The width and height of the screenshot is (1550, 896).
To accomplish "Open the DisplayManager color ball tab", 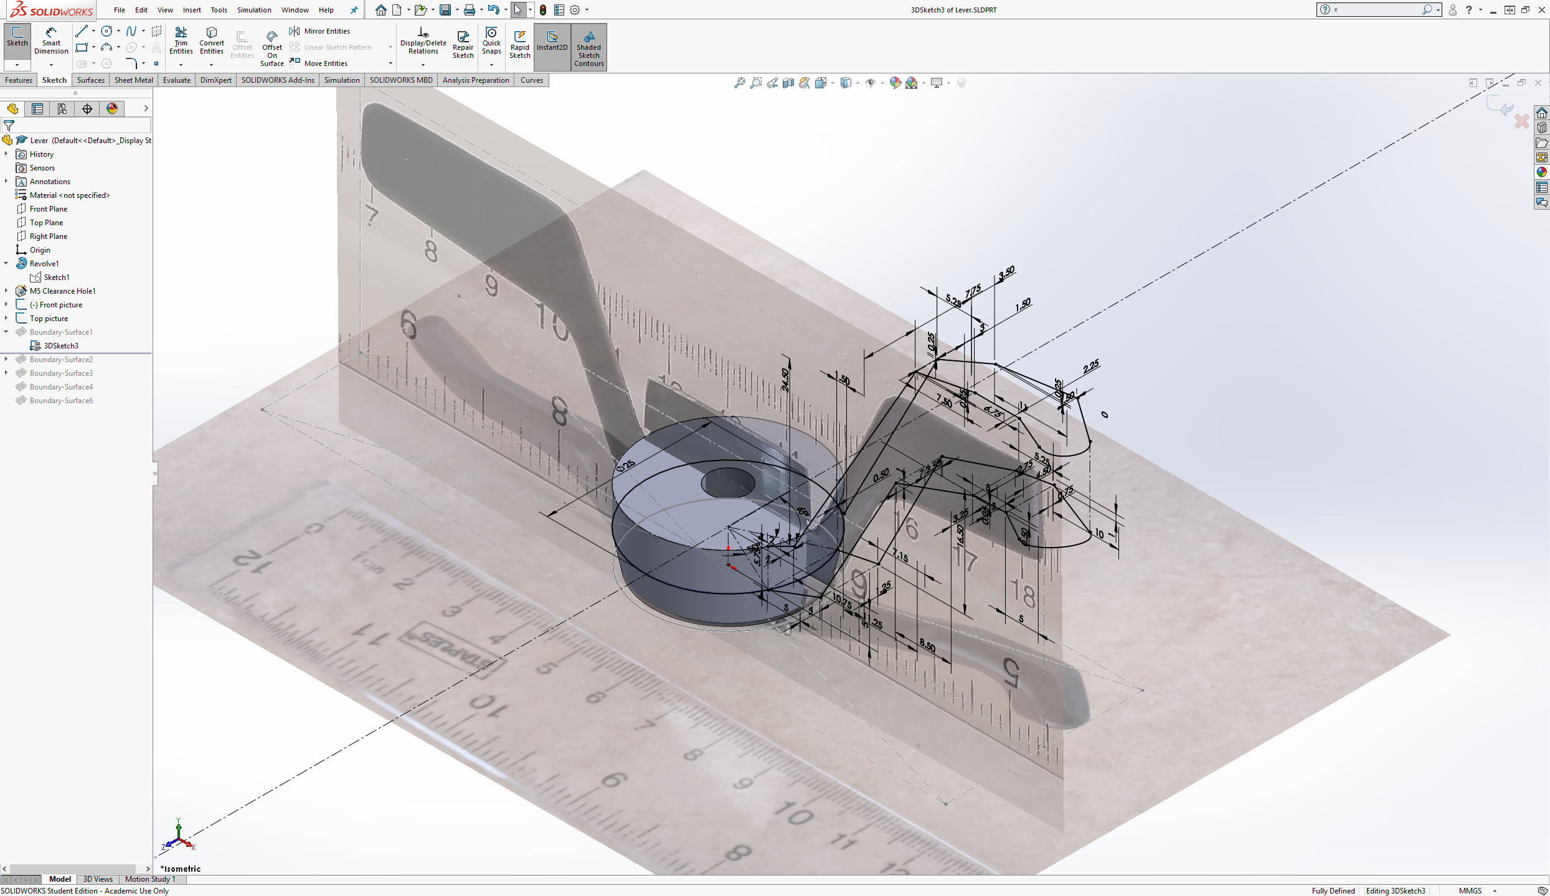I will [112, 109].
